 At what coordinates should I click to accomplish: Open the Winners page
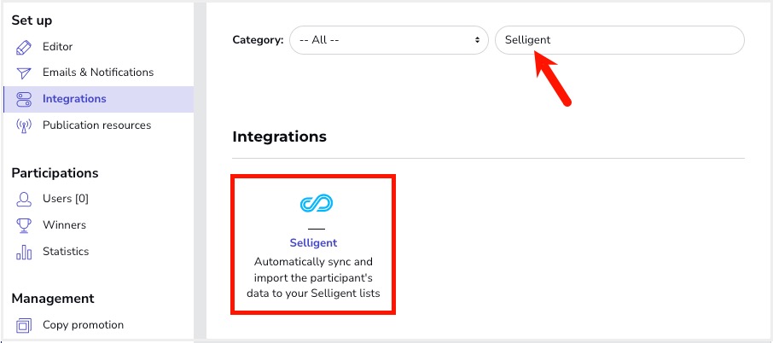pos(64,224)
